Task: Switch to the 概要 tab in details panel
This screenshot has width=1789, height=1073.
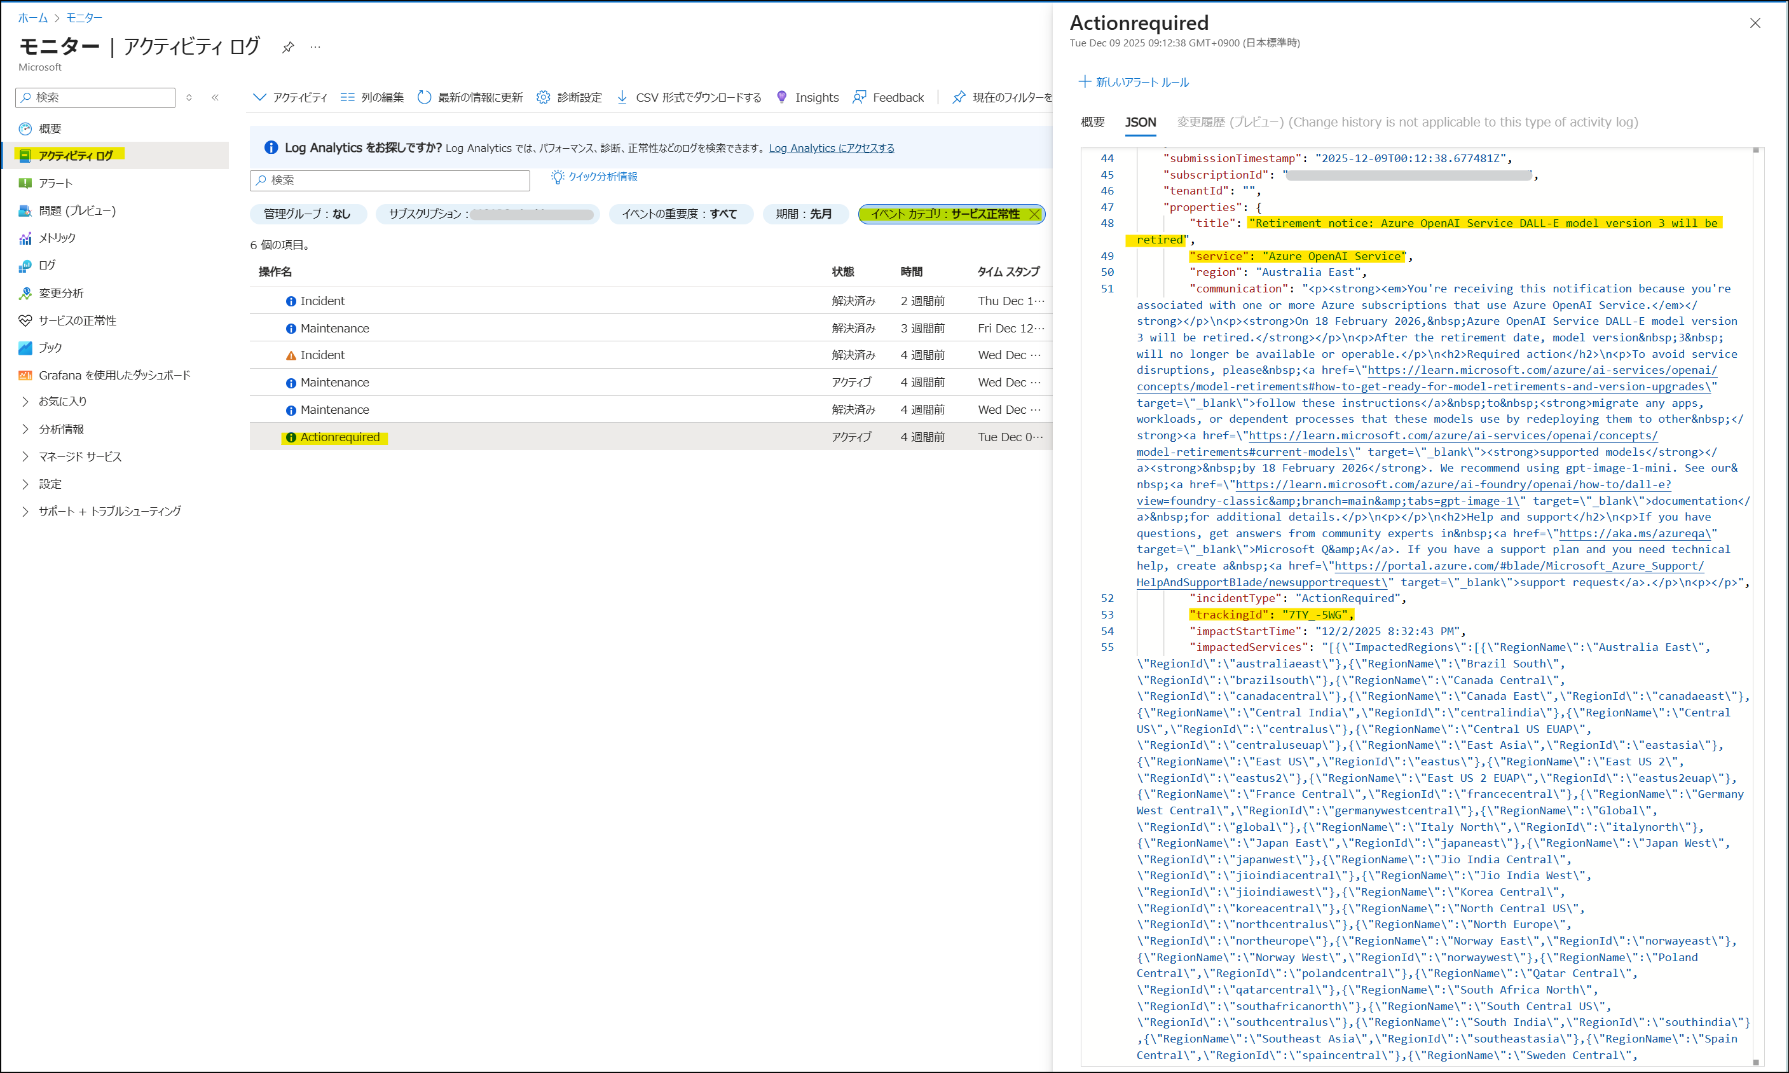Action: (1093, 122)
